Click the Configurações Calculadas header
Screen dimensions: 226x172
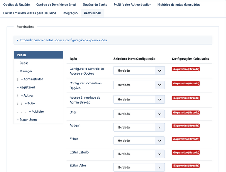(x=190, y=59)
